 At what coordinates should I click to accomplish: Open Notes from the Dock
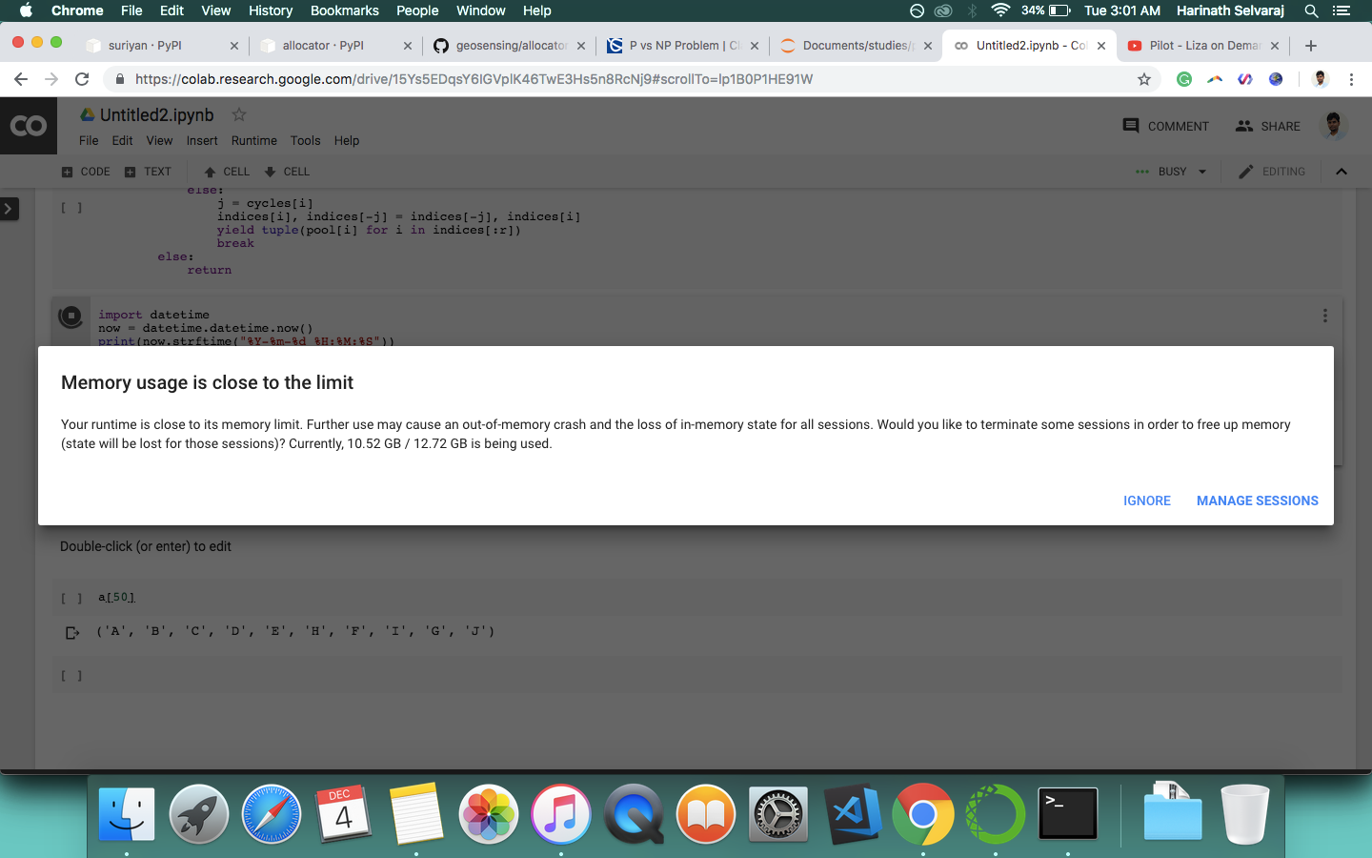point(416,814)
